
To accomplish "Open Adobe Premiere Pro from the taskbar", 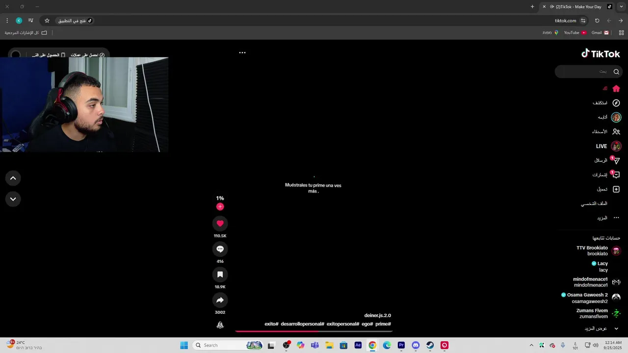I will 401,345.
